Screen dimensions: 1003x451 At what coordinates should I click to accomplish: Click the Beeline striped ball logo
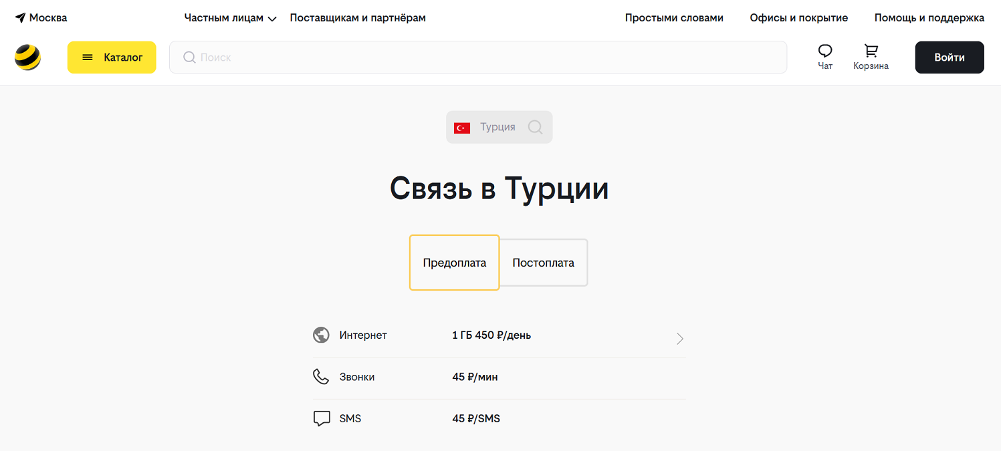click(27, 57)
